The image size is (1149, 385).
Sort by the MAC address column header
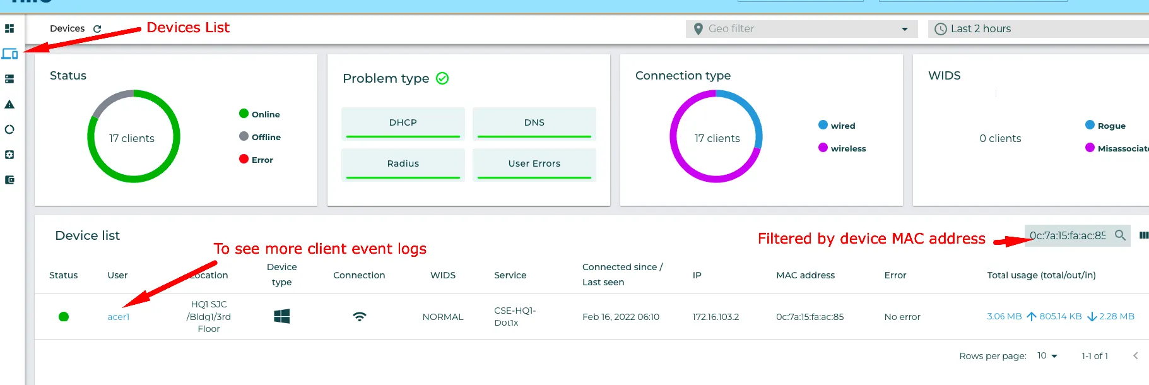click(x=805, y=275)
